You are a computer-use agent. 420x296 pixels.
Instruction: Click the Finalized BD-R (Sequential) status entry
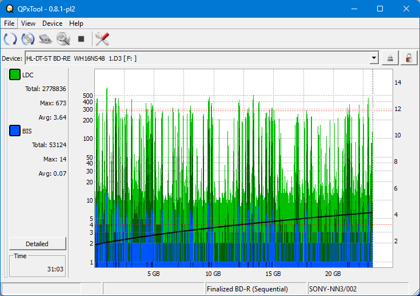pyautogui.click(x=247, y=289)
